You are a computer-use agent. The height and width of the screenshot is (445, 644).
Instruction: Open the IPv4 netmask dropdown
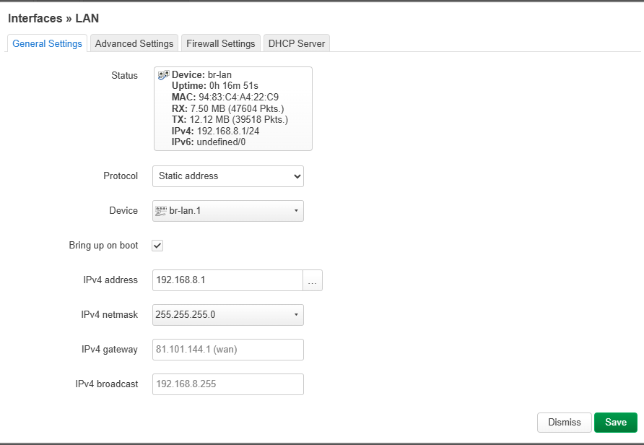click(228, 315)
